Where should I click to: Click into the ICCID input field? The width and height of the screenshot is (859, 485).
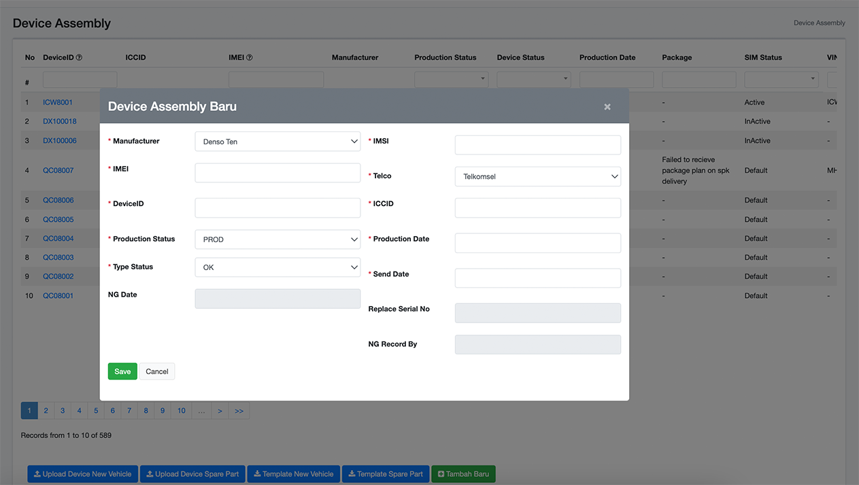tap(537, 207)
